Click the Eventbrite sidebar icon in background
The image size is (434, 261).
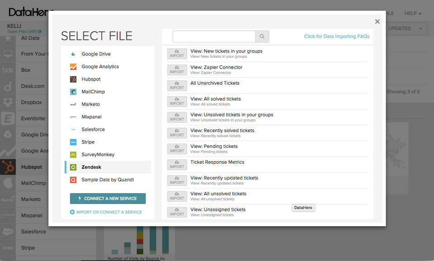[x=8, y=119]
